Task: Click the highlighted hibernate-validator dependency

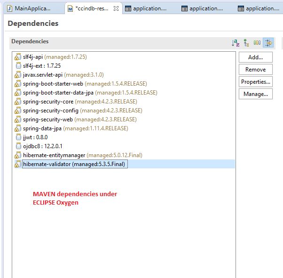Action: pyautogui.click(x=125, y=164)
